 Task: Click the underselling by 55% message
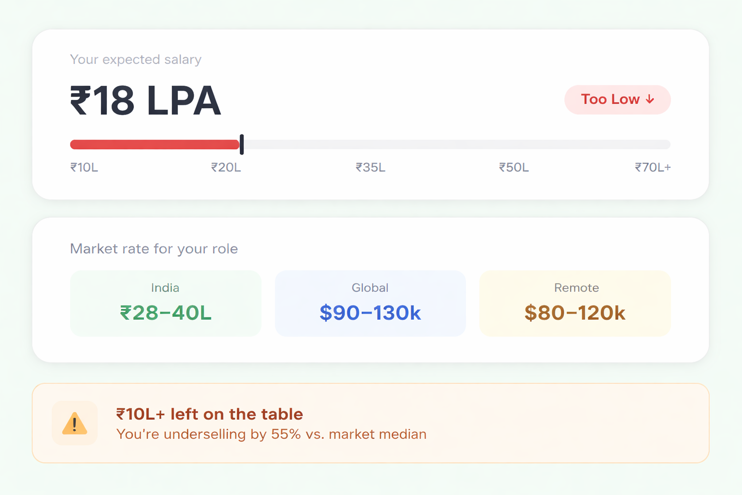[271, 434]
